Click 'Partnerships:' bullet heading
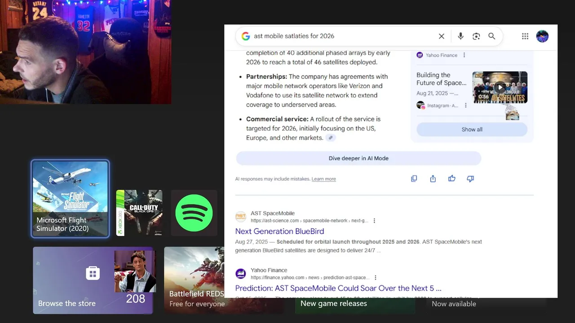Image resolution: width=575 pixels, height=323 pixels. [266, 77]
